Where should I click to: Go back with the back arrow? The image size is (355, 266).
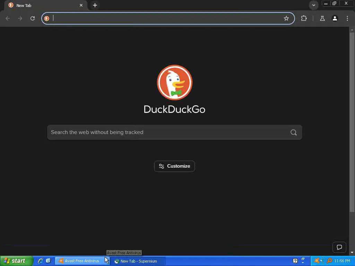coord(8,18)
